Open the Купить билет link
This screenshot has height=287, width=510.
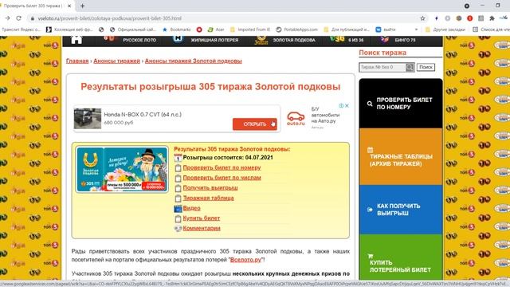coord(202,218)
